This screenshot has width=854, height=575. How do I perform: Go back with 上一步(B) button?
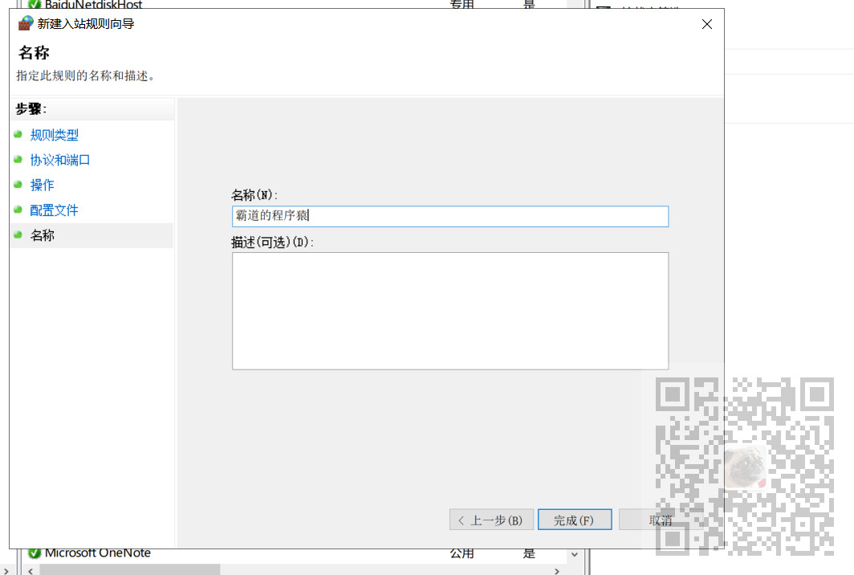pyautogui.click(x=491, y=520)
